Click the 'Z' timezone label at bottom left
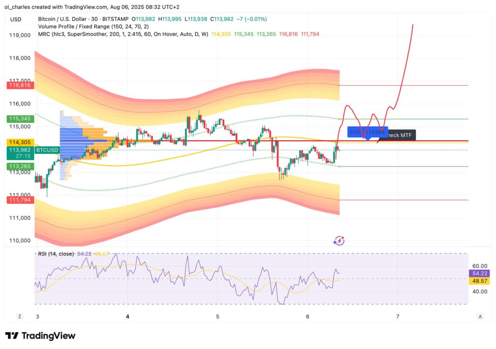The image size is (496, 349). pos(19,316)
